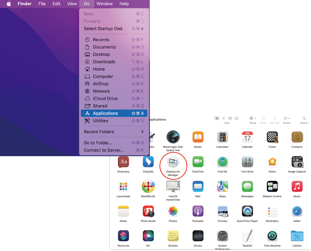The width and height of the screenshot is (311, 251).
Task: Open the Time Machine app
Action: (x=272, y=236)
